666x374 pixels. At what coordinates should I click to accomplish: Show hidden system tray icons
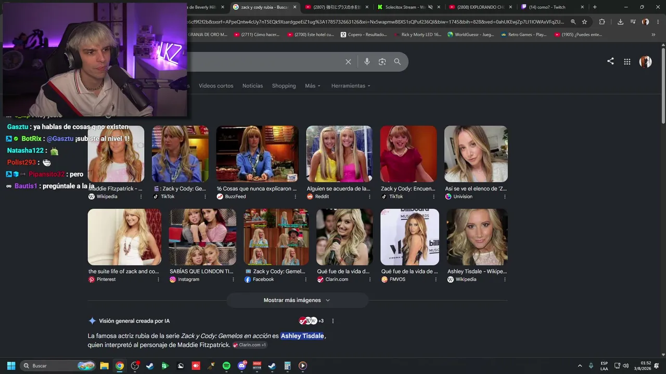(580, 366)
